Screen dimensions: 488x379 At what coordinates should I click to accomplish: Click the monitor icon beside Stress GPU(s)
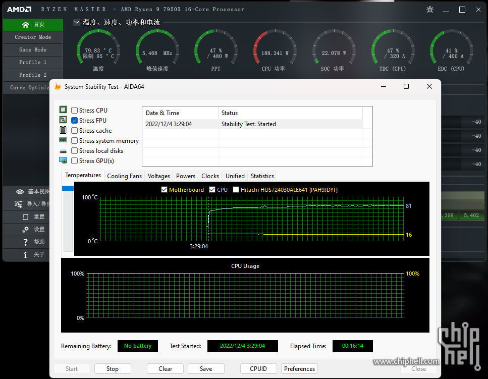click(x=63, y=160)
